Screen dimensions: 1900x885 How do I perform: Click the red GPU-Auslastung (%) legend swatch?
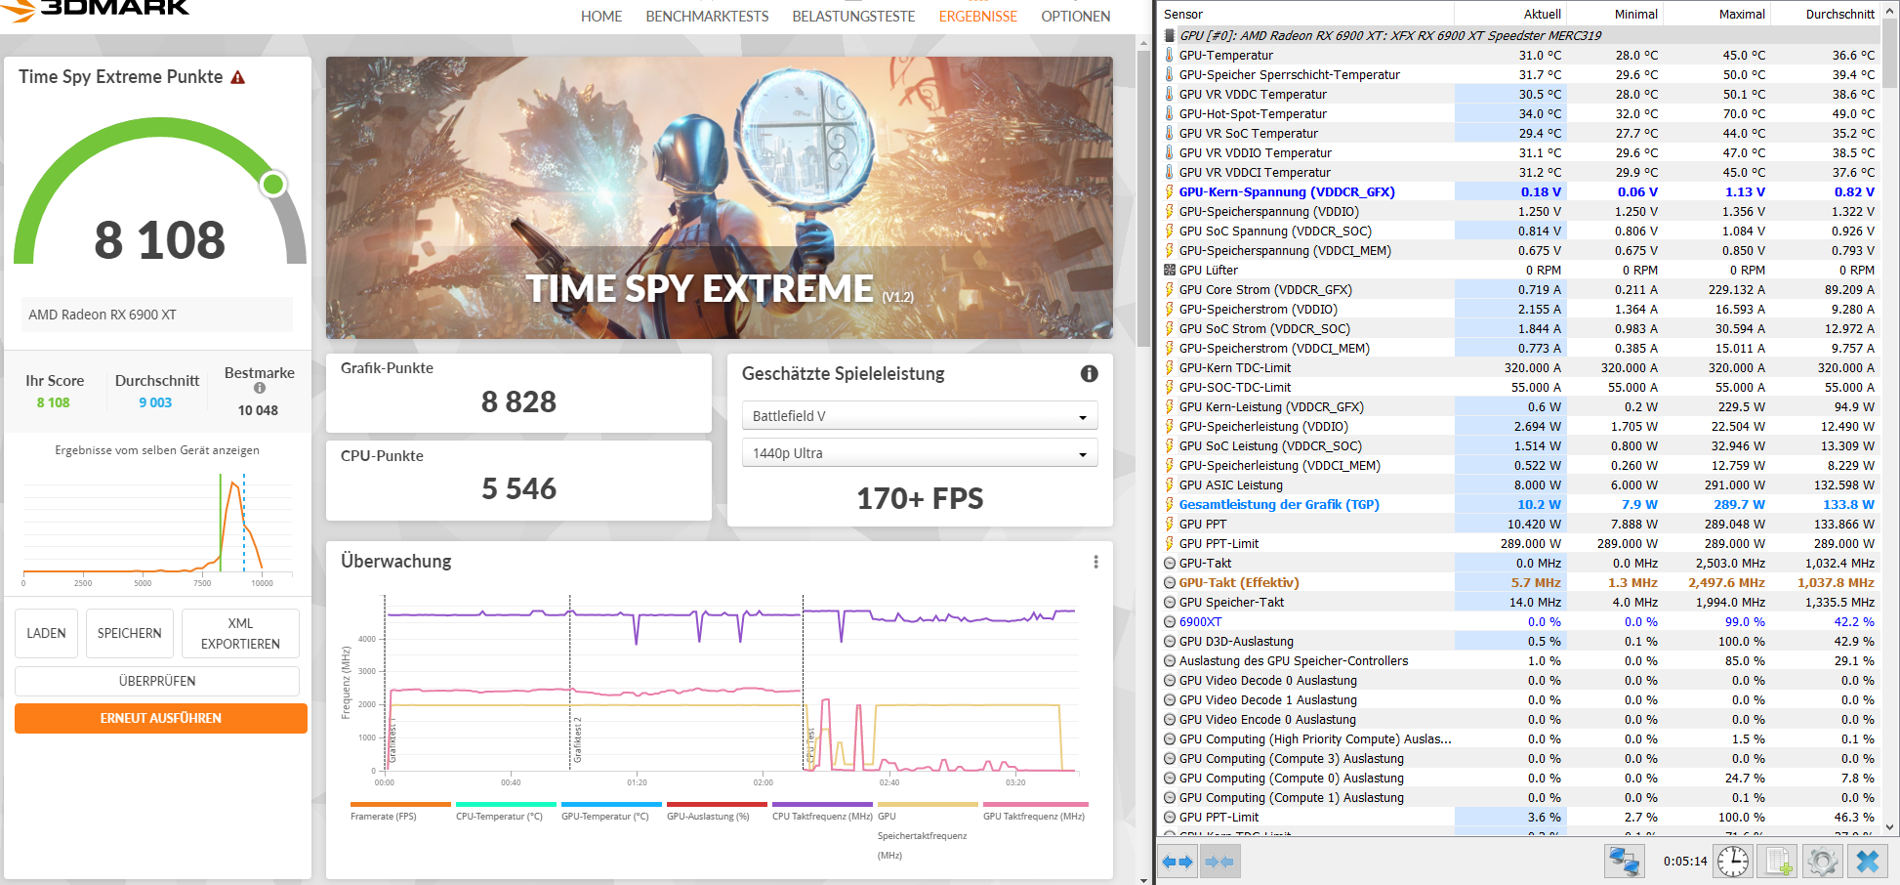[x=717, y=805]
